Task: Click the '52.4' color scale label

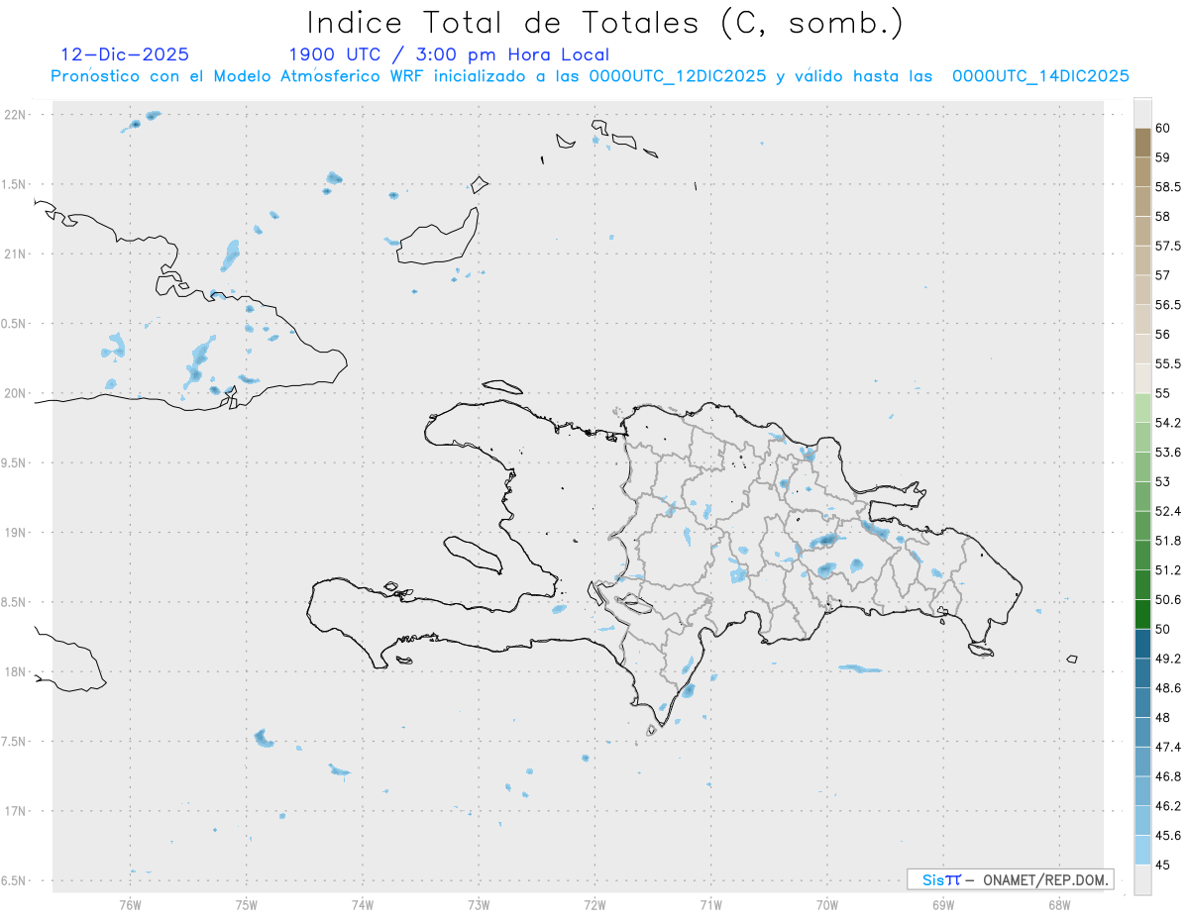Action: [x=1167, y=511]
